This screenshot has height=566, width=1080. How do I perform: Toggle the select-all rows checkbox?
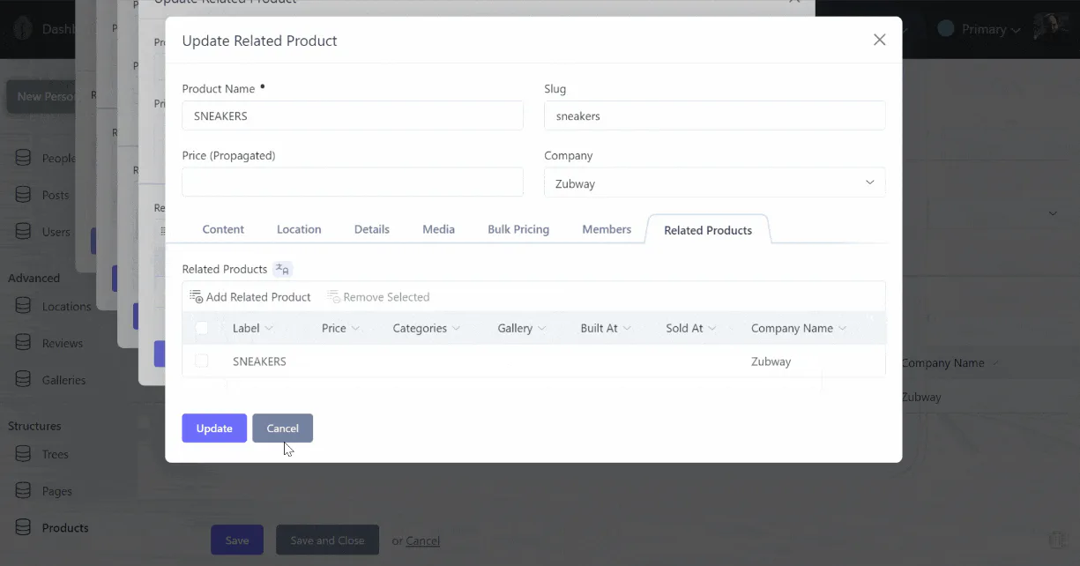click(202, 328)
